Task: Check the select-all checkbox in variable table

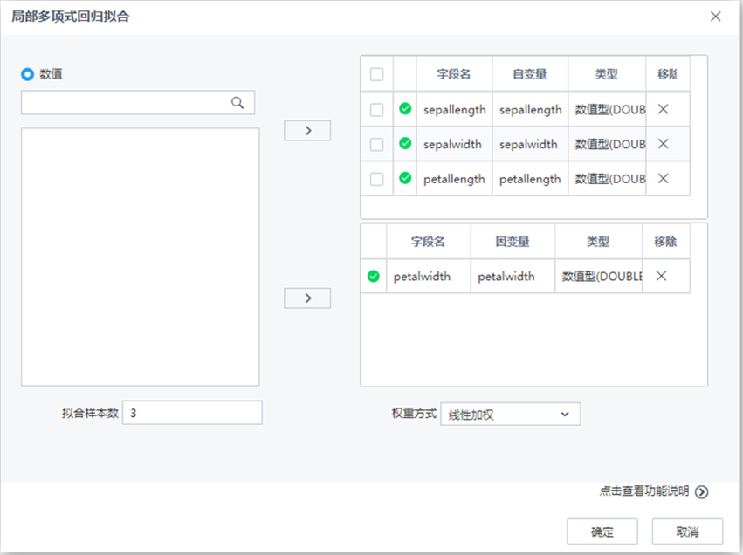Action: coord(375,74)
